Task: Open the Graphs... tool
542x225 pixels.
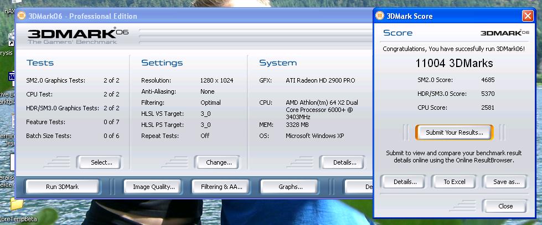Action: (289, 187)
